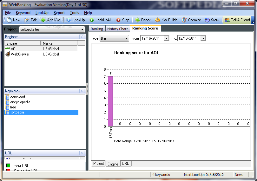The image size is (257, 181).
Task: Collapse the URLs panel
Action: (x=82, y=153)
